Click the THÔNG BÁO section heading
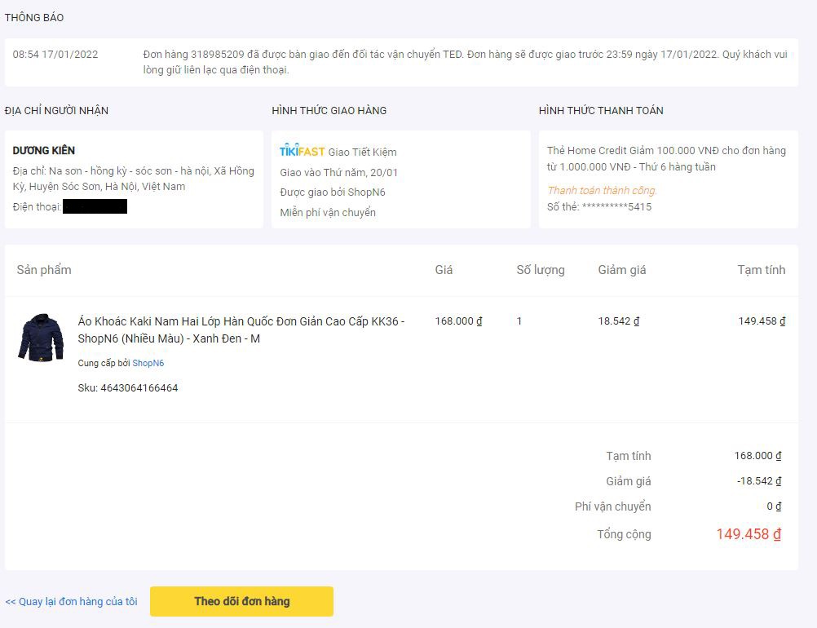Image resolution: width=817 pixels, height=628 pixels. click(x=34, y=18)
